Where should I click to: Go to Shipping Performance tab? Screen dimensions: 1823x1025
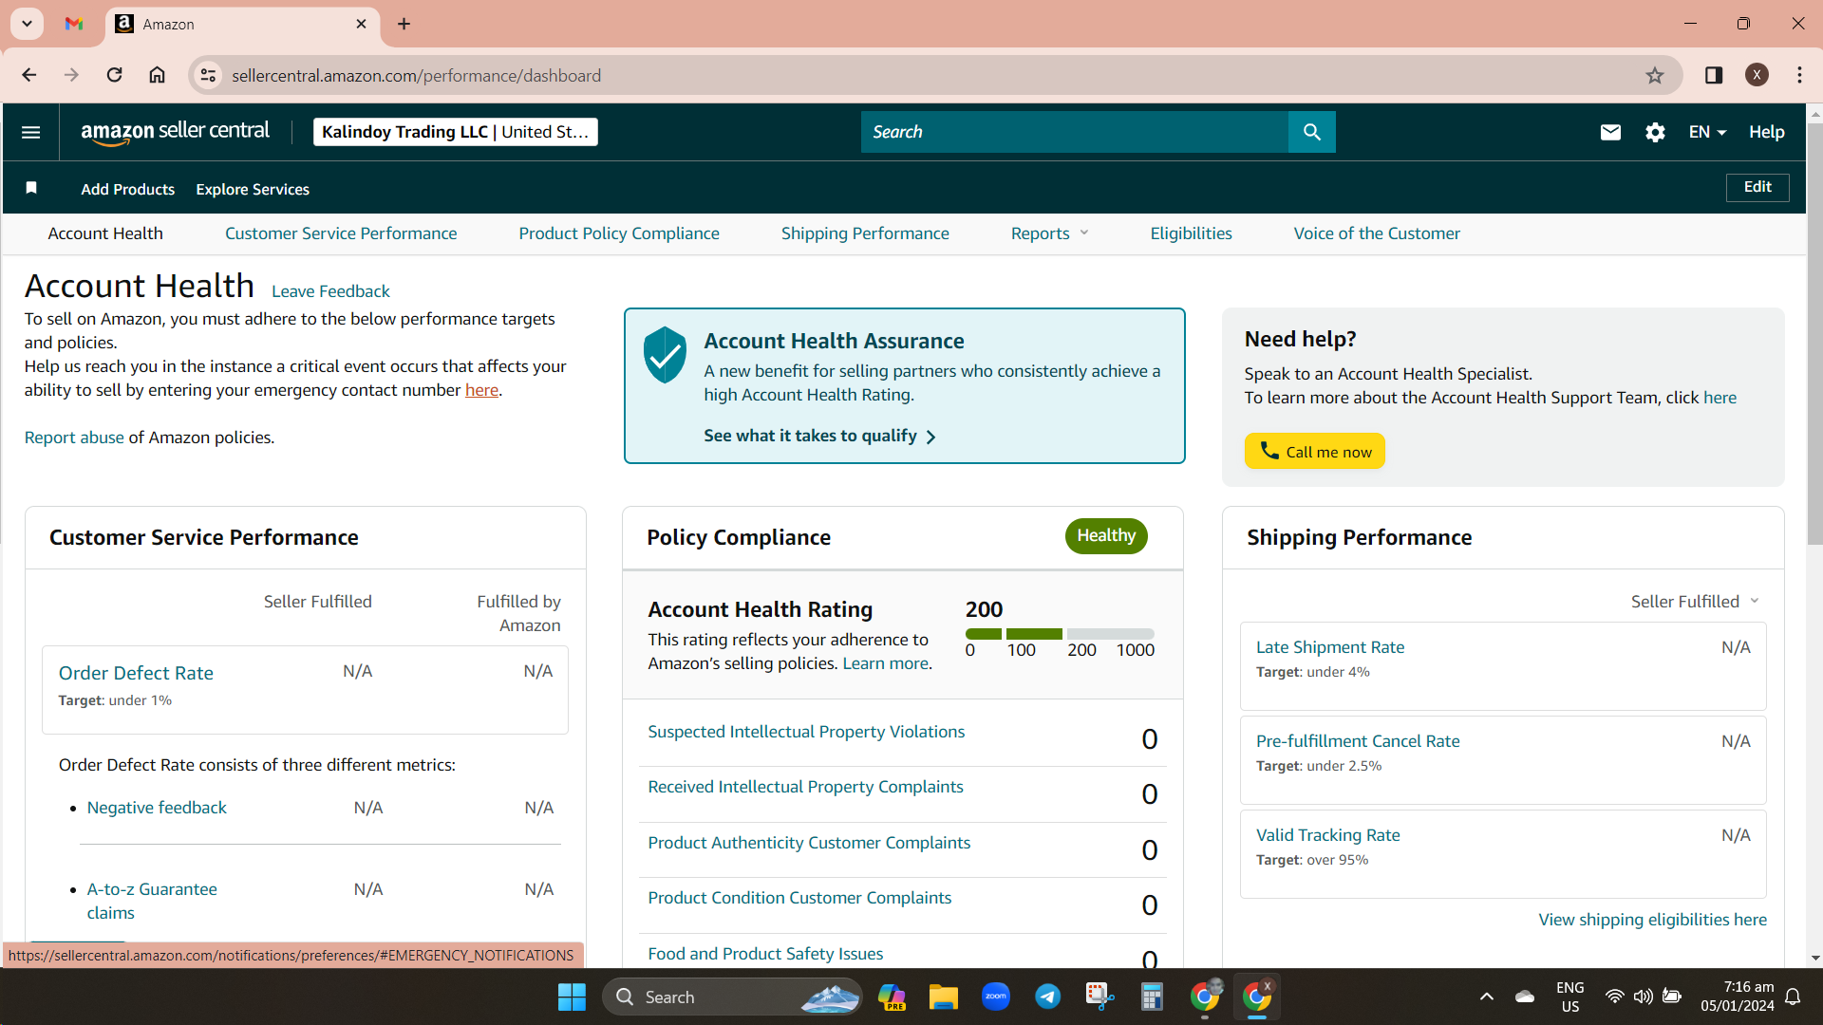click(865, 233)
